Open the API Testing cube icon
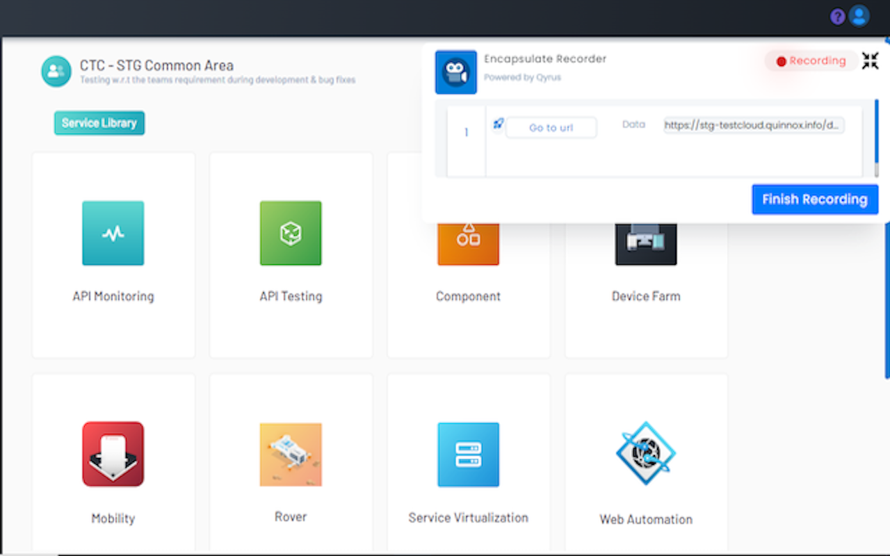Image resolution: width=890 pixels, height=556 pixels. coord(291,234)
